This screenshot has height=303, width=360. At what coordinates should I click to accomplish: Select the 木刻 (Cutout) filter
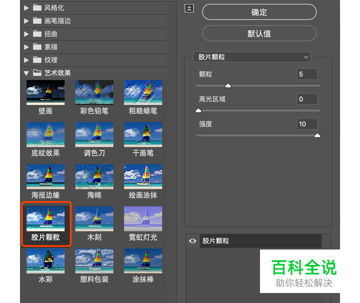coord(94,218)
